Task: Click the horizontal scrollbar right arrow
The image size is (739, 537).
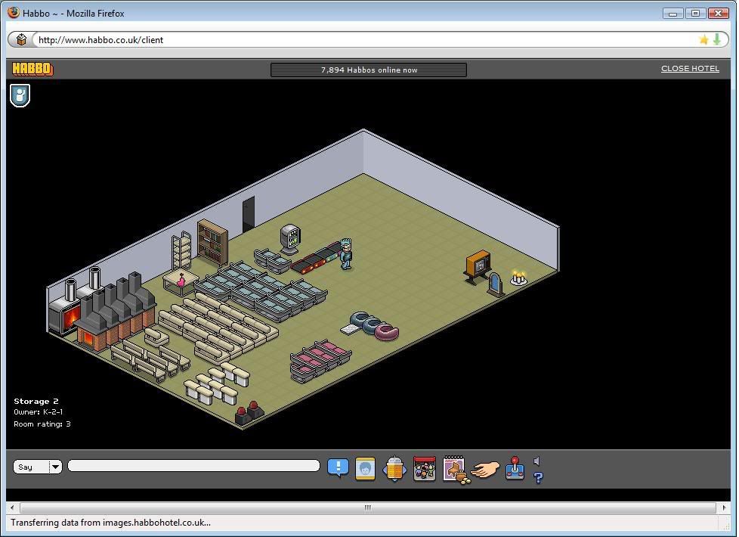Action: tap(722, 508)
